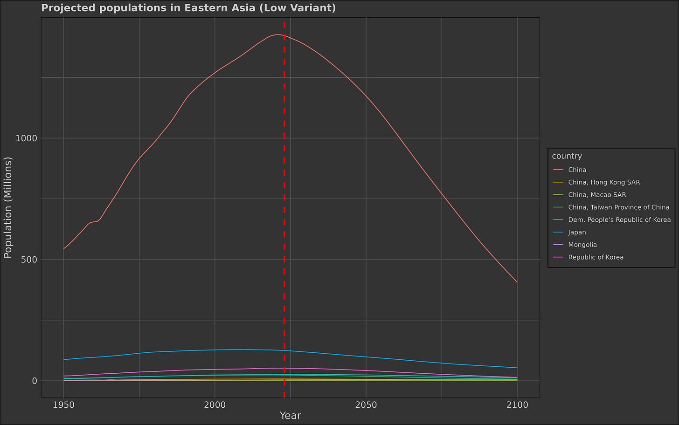
Task: Click the 'Republic of Korea' legend label
Action: [596, 257]
